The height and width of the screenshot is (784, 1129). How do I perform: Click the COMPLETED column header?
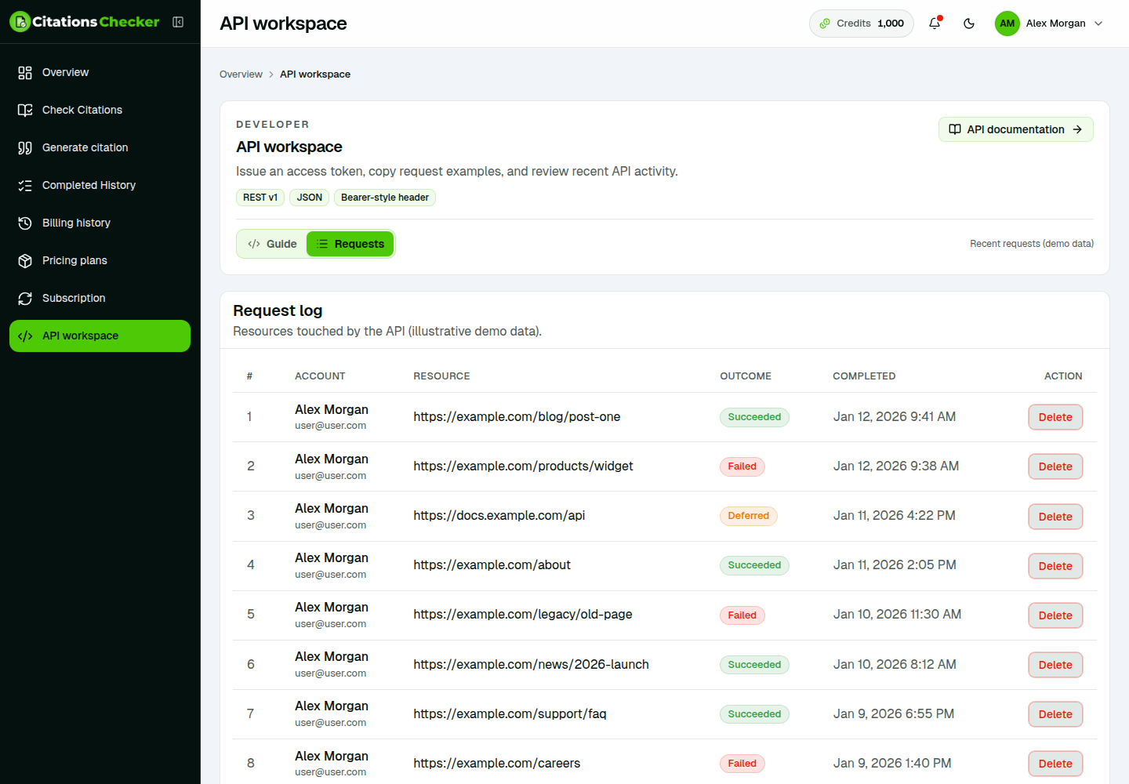[x=864, y=376]
